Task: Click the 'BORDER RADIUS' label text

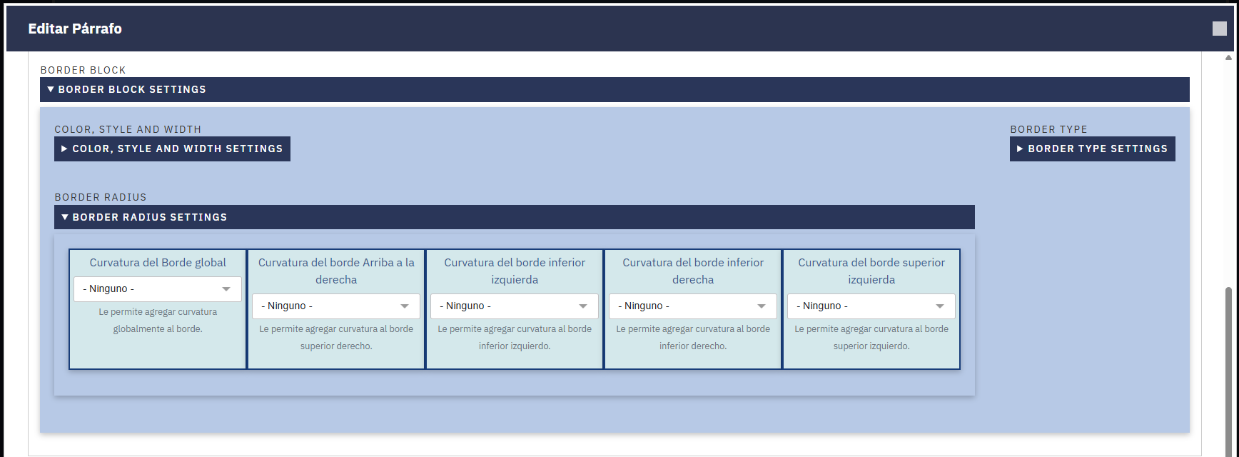Action: click(x=101, y=197)
